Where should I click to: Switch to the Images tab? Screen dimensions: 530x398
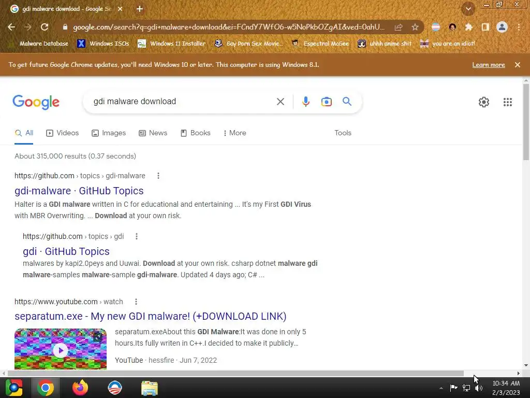point(109,133)
